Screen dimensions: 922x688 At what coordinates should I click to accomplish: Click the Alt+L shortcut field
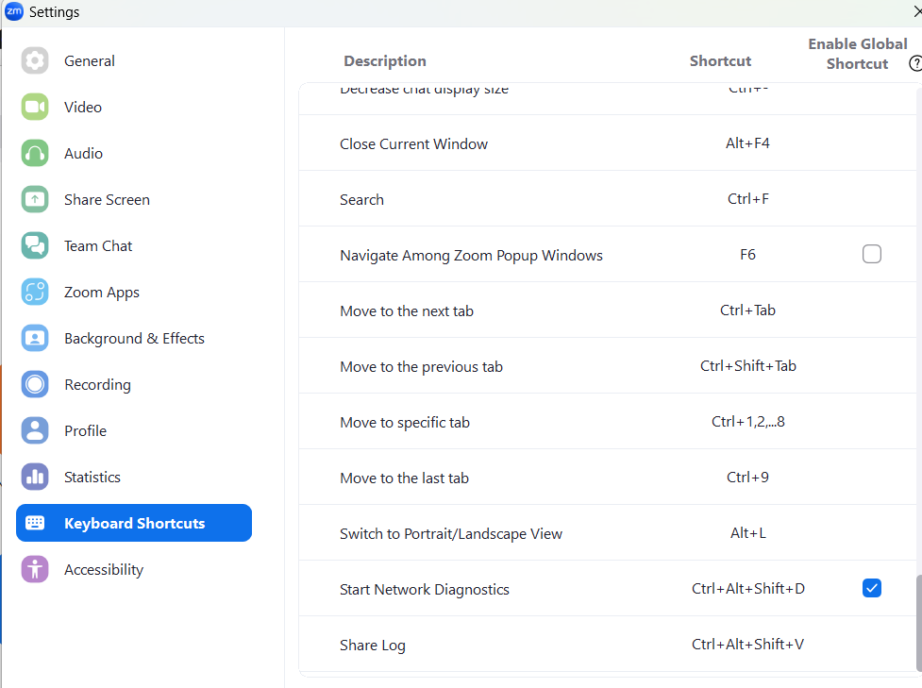[x=747, y=533]
